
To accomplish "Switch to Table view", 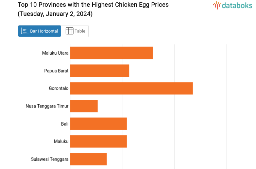I will coord(75,31).
